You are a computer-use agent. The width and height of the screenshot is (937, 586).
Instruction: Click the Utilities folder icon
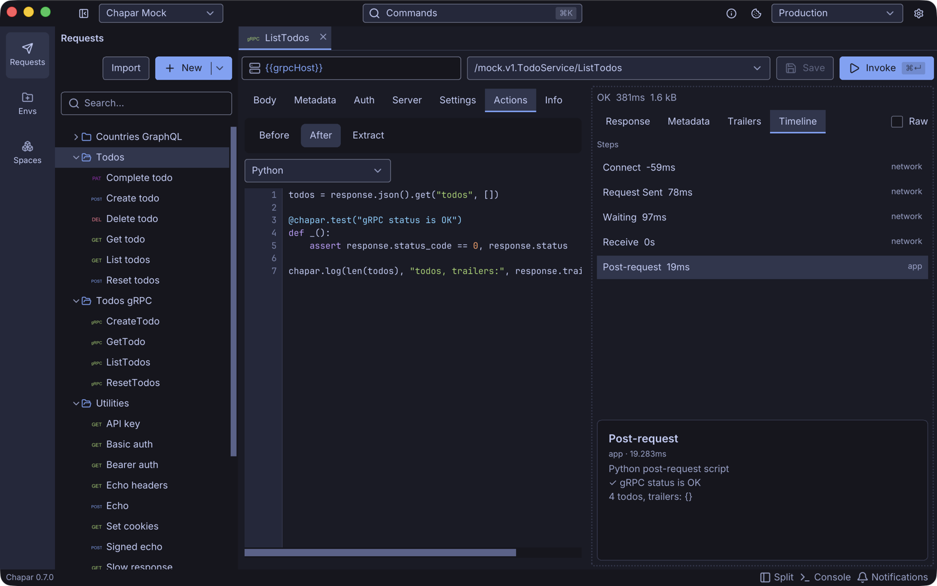point(87,403)
